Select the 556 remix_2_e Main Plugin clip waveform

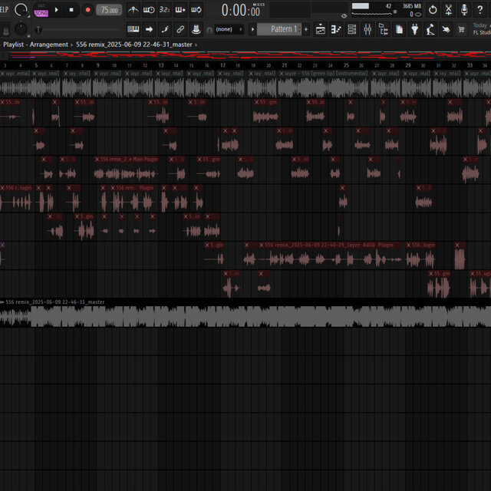point(126,174)
